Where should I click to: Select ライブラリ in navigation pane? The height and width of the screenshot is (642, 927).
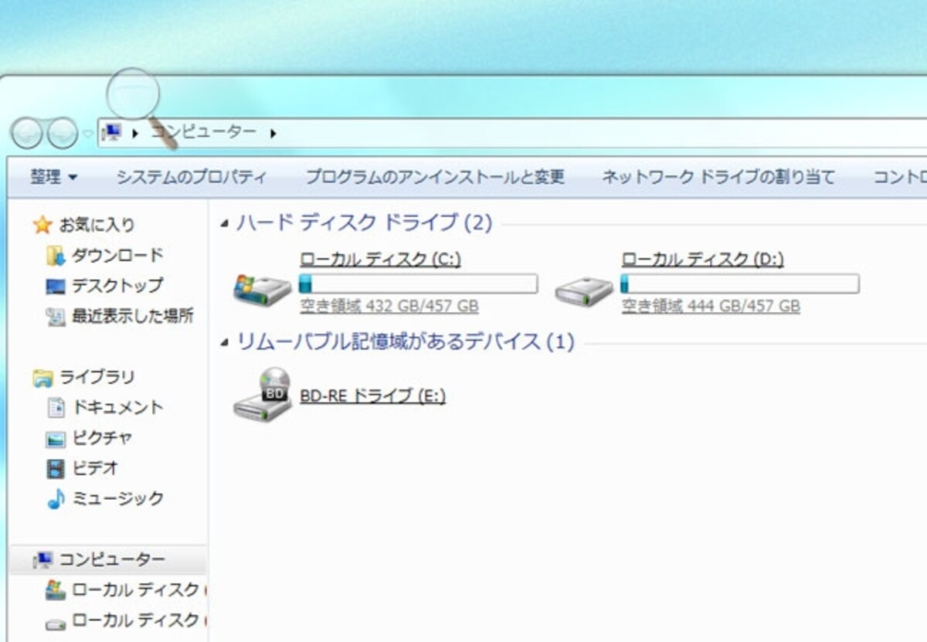click(x=97, y=377)
